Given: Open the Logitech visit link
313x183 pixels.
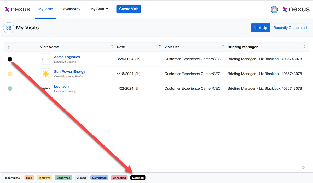Looking at the screenshot, I should tap(61, 87).
